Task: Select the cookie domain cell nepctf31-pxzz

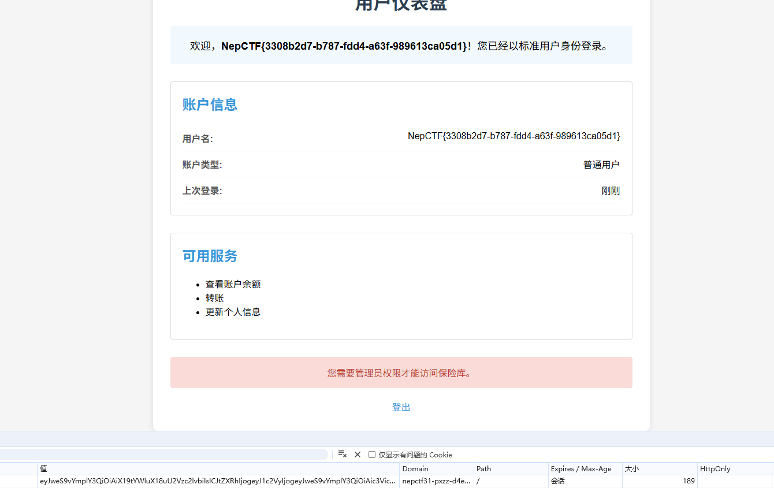Action: coord(436,481)
